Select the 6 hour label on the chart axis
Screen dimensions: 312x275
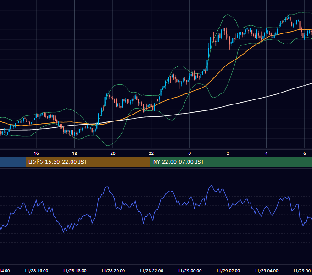tap(305, 154)
